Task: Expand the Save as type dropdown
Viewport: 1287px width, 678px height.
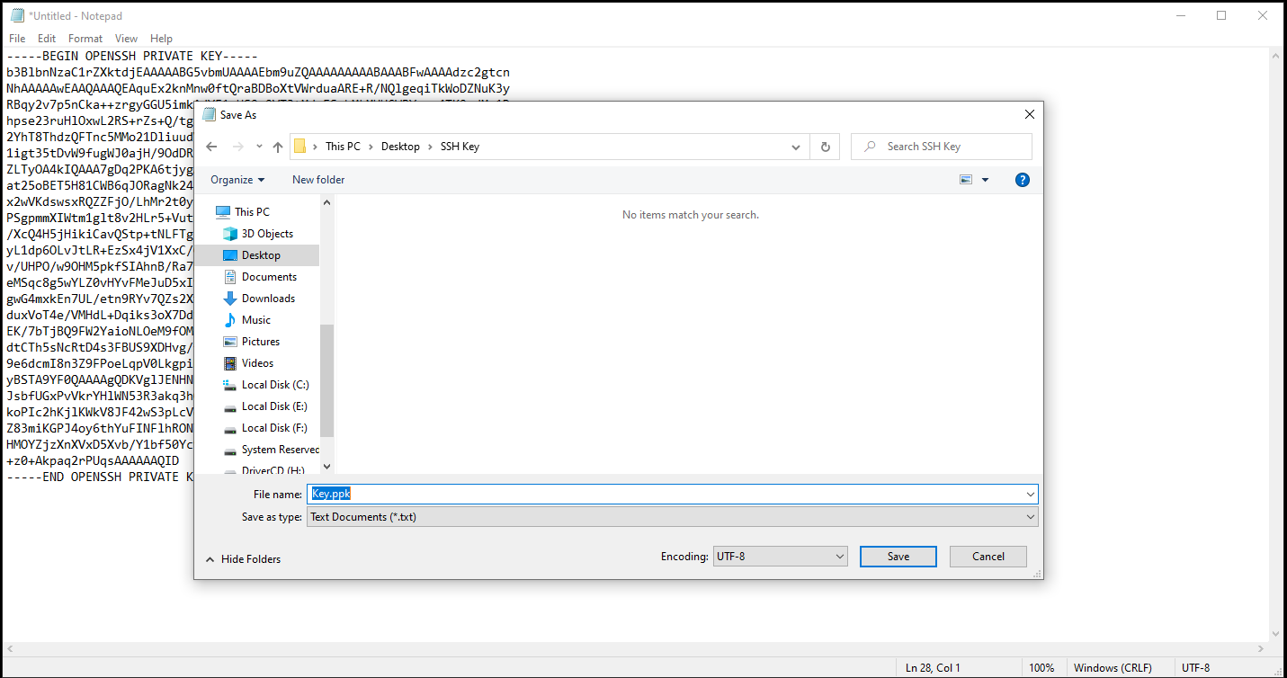Action: click(x=672, y=517)
